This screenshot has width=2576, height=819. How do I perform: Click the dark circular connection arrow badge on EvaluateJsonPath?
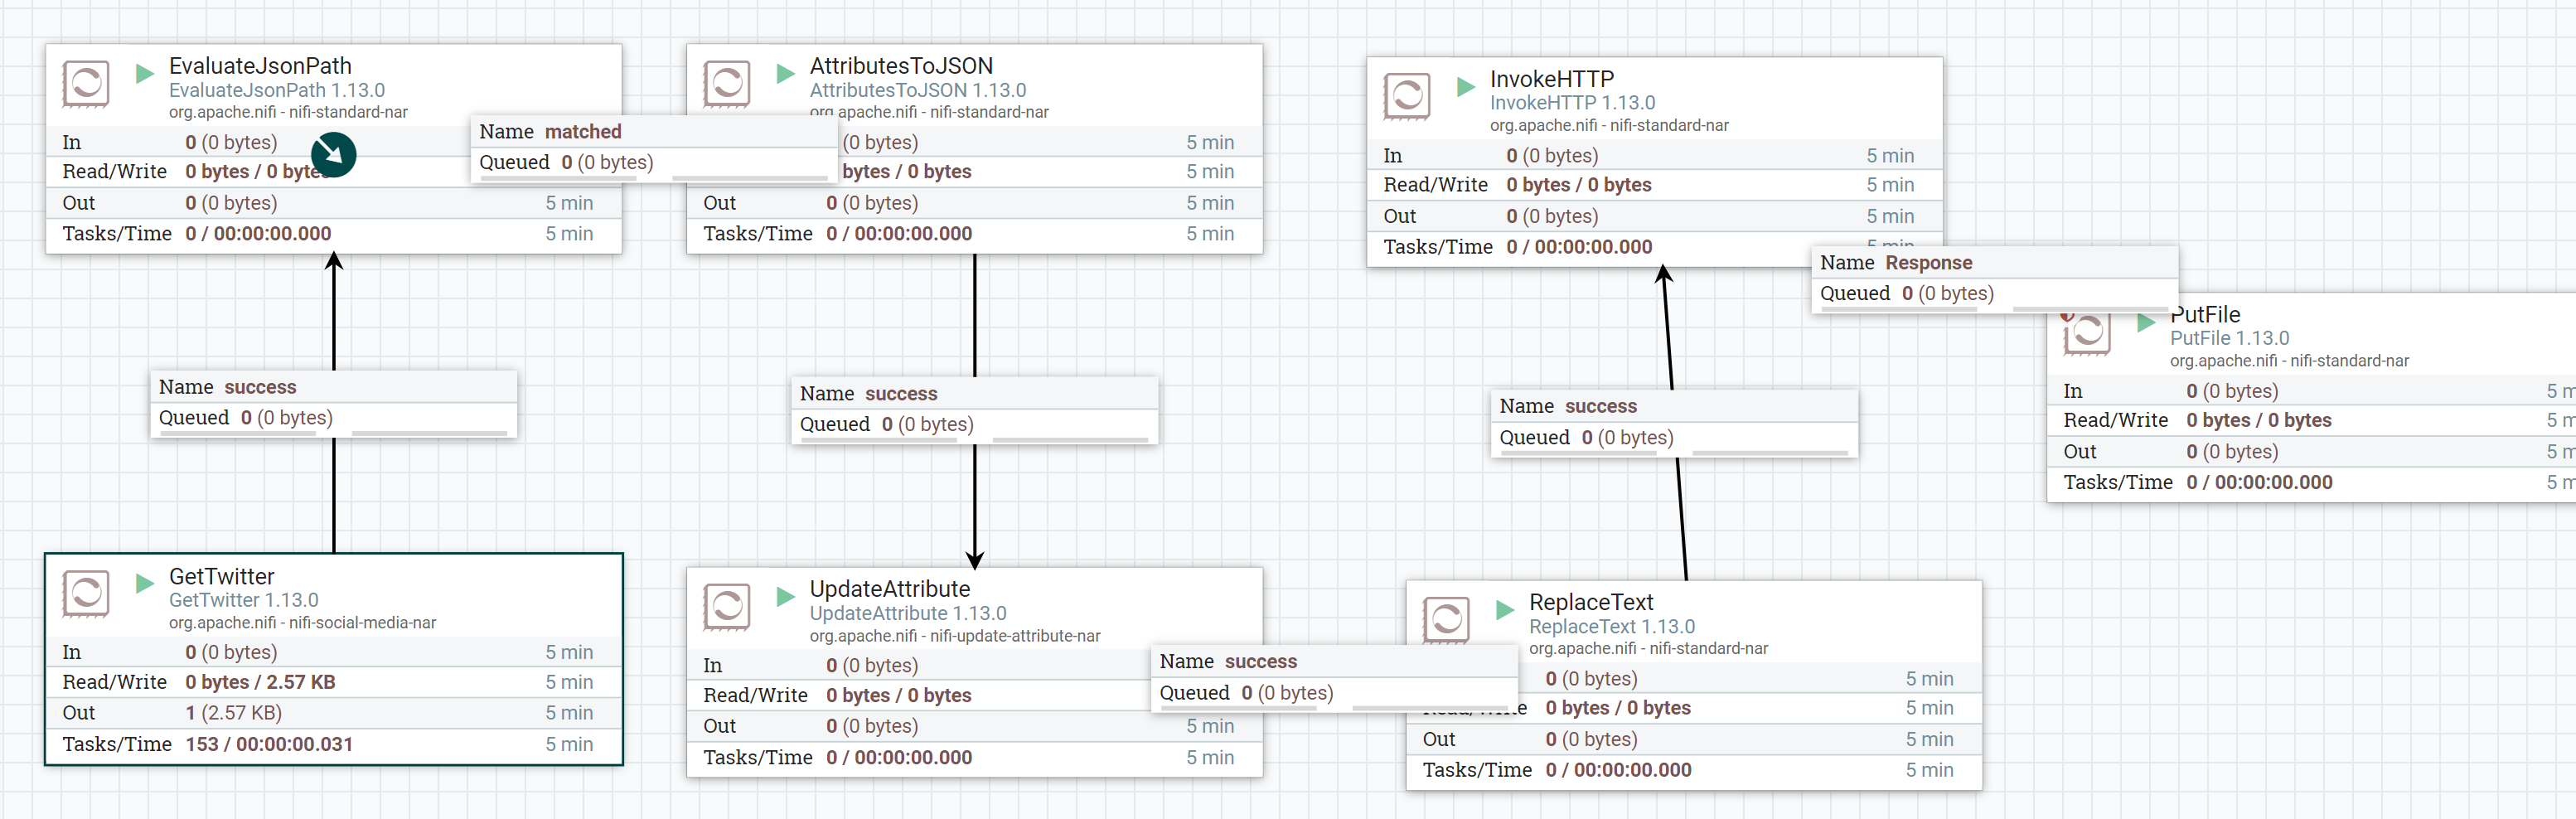pyautogui.click(x=333, y=156)
